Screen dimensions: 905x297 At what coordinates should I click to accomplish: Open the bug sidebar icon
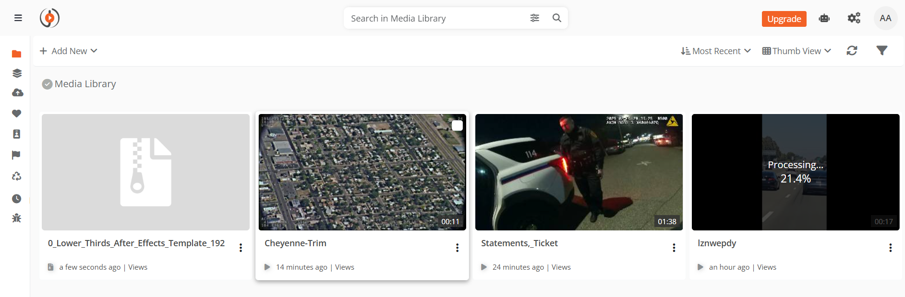(17, 218)
